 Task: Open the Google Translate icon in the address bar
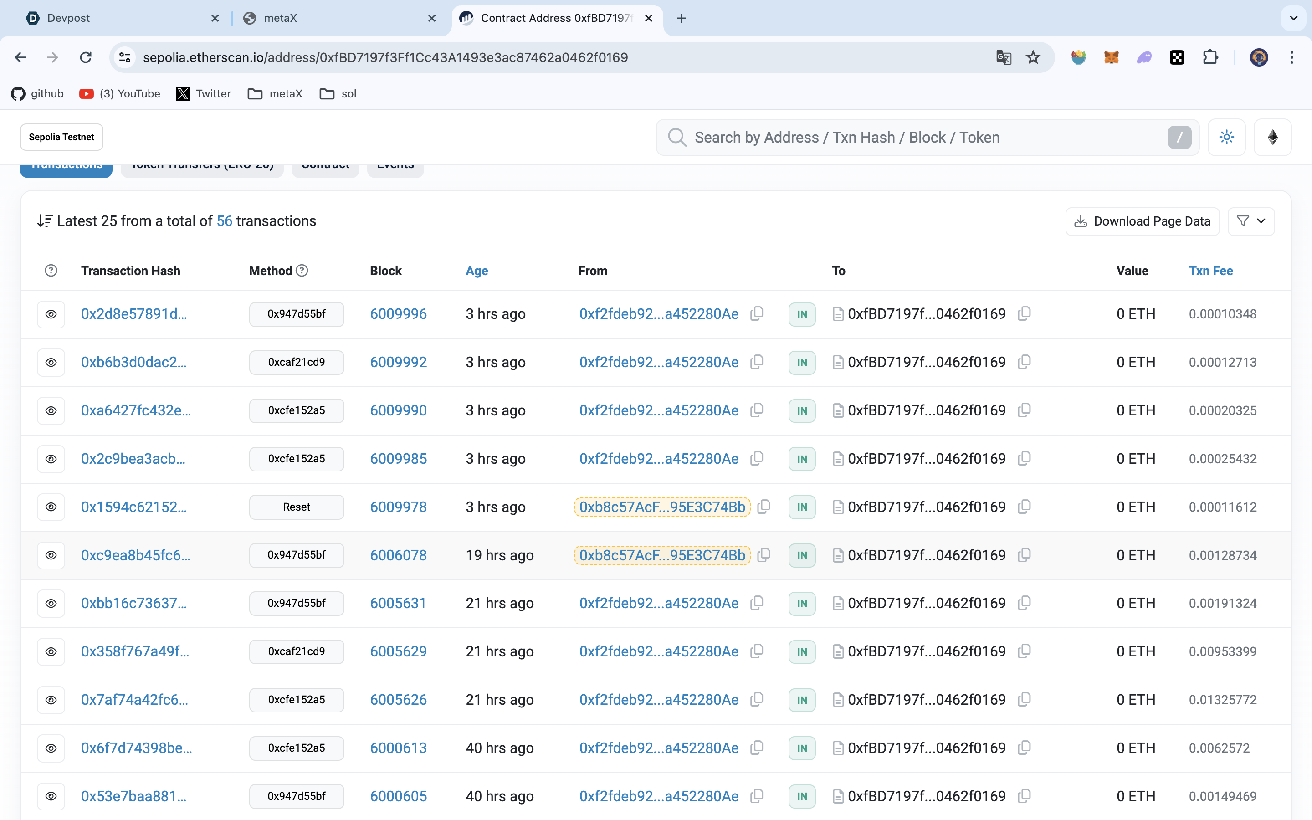(x=1004, y=57)
